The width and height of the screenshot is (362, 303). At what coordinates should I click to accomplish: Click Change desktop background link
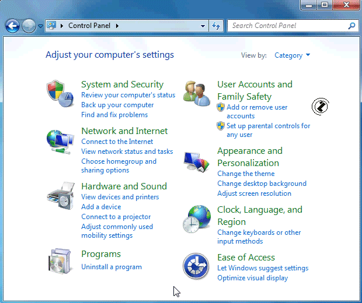click(x=262, y=184)
